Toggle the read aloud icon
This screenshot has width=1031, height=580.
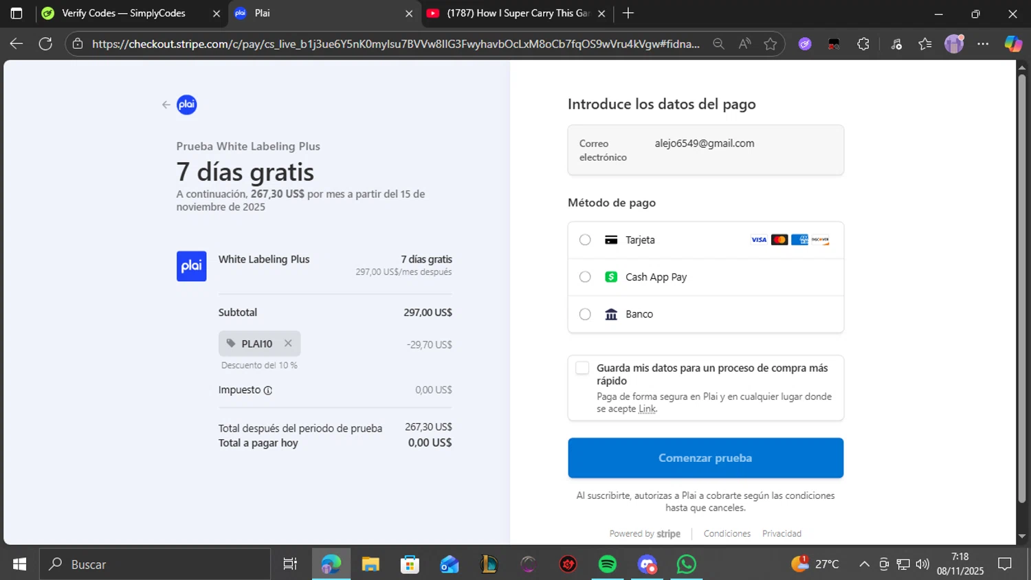click(x=744, y=44)
